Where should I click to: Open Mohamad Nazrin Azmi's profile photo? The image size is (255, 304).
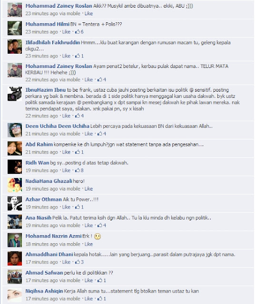click(15, 240)
